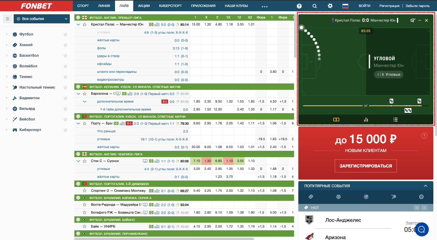Viewport: 437px width, 240px height.
Task: Mute the live match tracker sound
Action: click(413, 20)
